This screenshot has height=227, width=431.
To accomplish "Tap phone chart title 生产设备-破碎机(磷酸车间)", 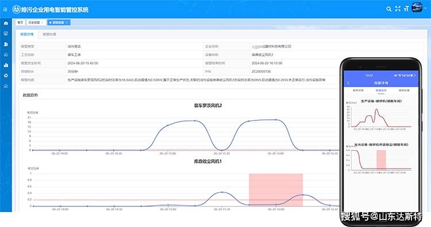I will [x=381, y=101].
